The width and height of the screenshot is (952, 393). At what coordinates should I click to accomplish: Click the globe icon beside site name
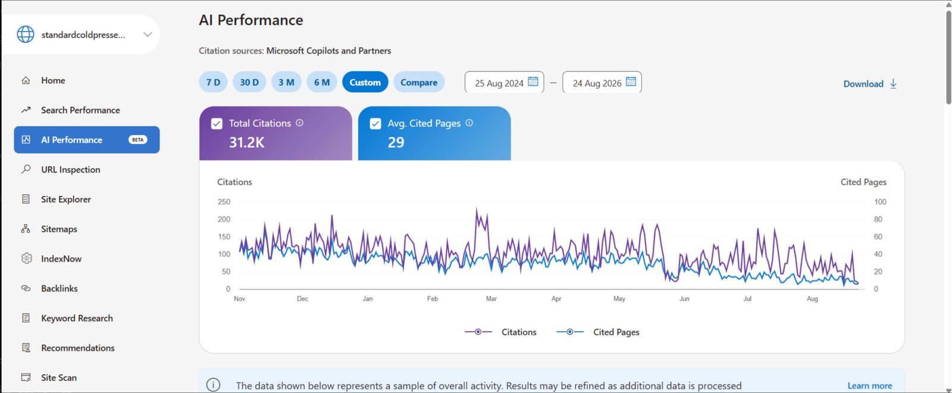[26, 34]
